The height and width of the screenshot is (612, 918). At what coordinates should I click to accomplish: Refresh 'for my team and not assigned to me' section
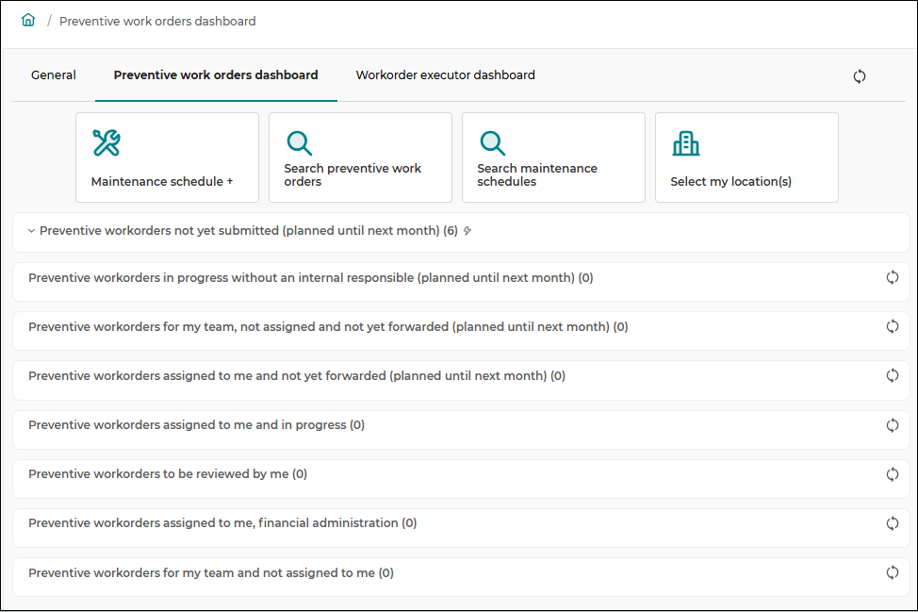click(x=893, y=572)
